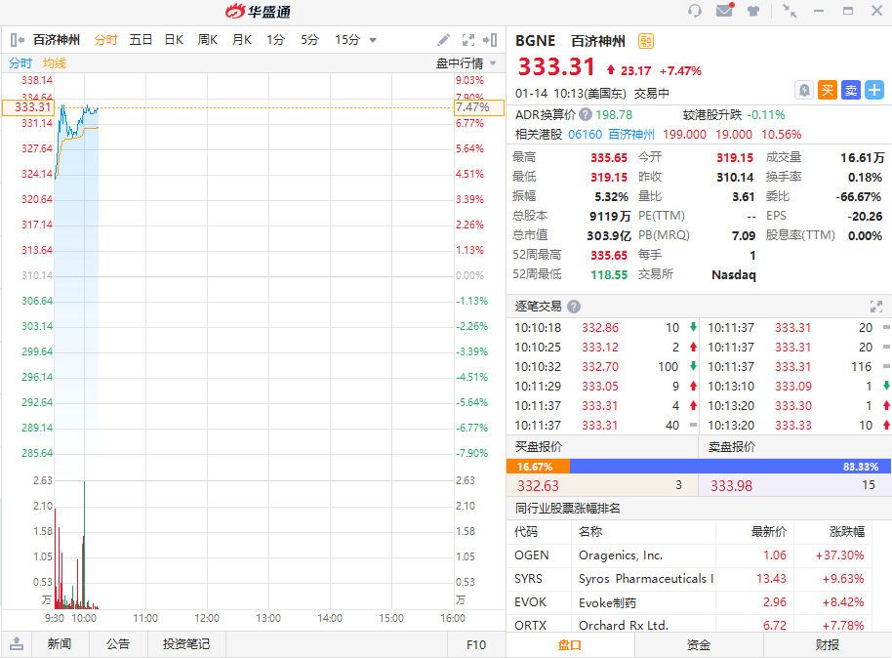Open customer service headset icon
Screen dimensions: 892x658
[695, 11]
